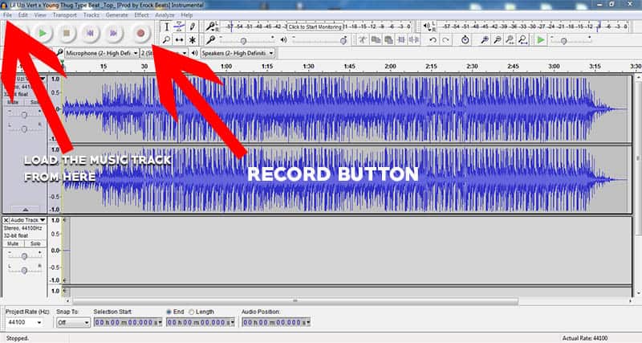The height and width of the screenshot is (343, 642).
Task: Click the Trim audio icon
Action: click(x=401, y=39)
